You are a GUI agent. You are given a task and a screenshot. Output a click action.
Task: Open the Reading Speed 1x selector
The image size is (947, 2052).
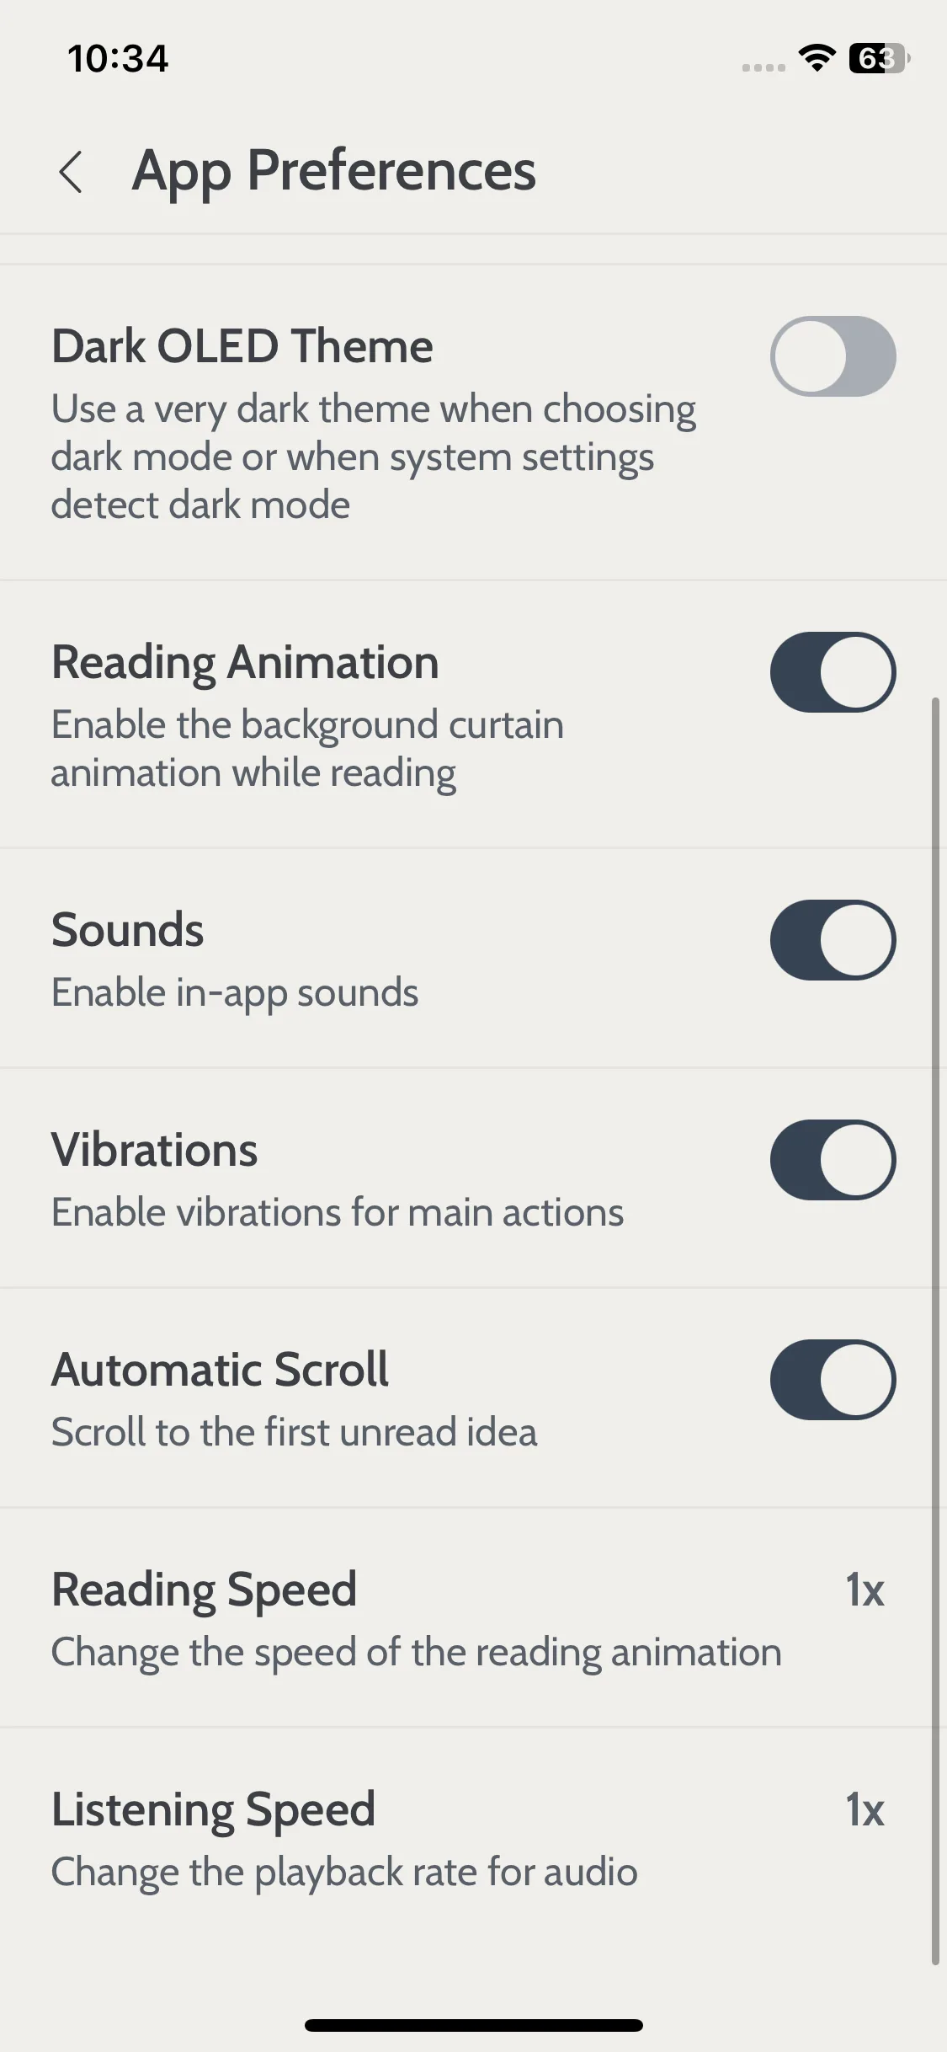[x=865, y=1590]
